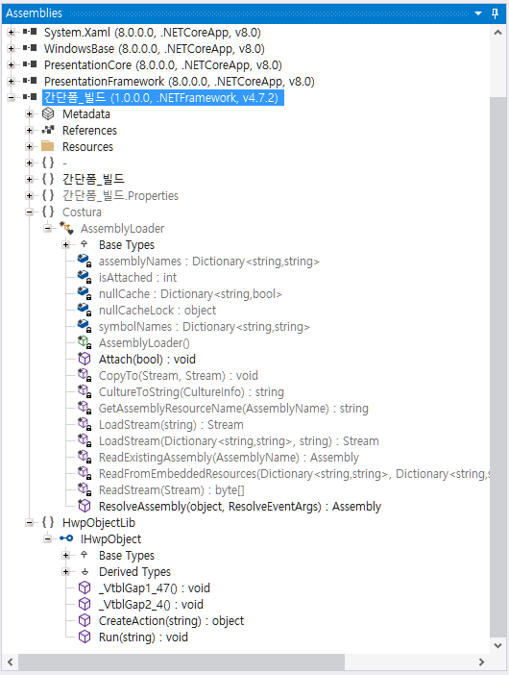This screenshot has width=509, height=675.
Task: Open the Assemblies panel dropdown arrow
Action: pos(478,13)
